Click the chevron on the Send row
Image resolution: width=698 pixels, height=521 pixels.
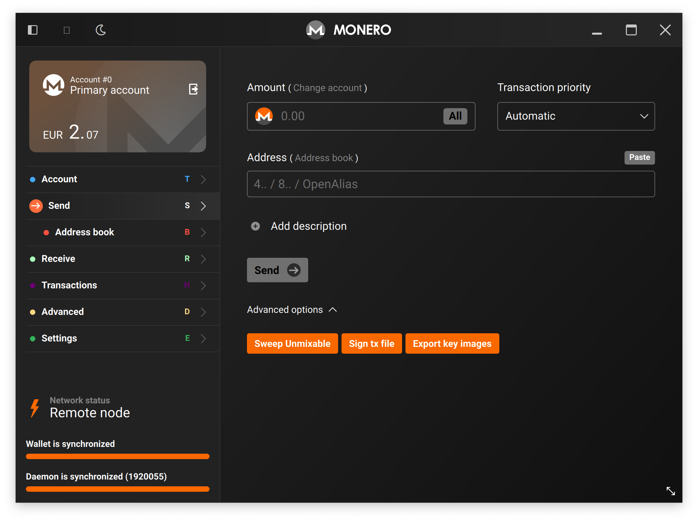coord(203,206)
